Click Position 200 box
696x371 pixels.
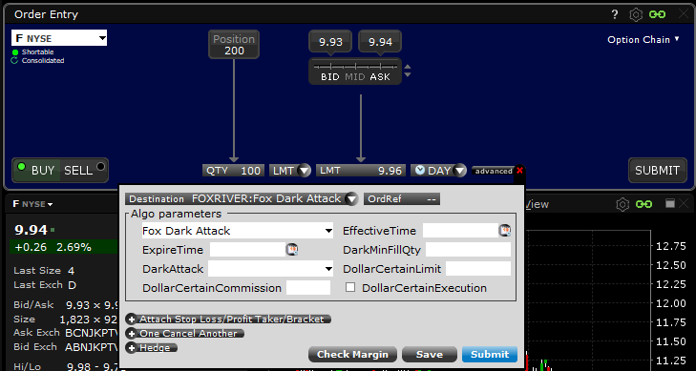pos(234,45)
